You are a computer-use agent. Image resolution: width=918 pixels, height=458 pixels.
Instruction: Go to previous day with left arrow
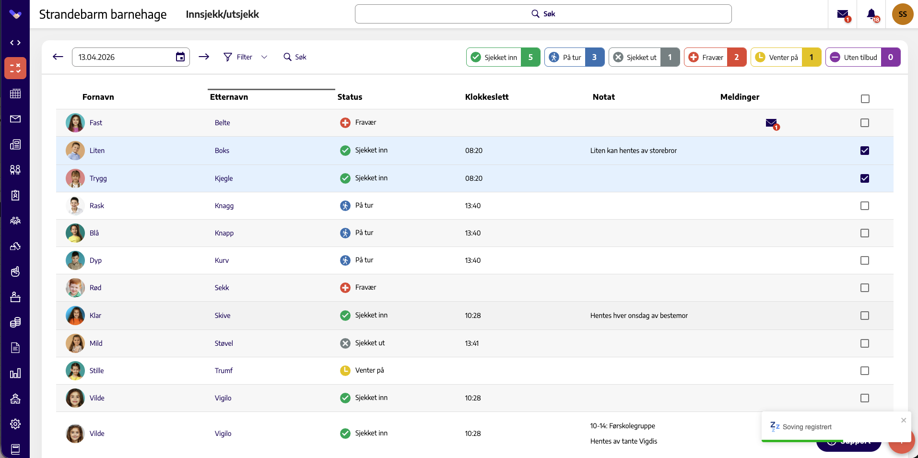58,57
